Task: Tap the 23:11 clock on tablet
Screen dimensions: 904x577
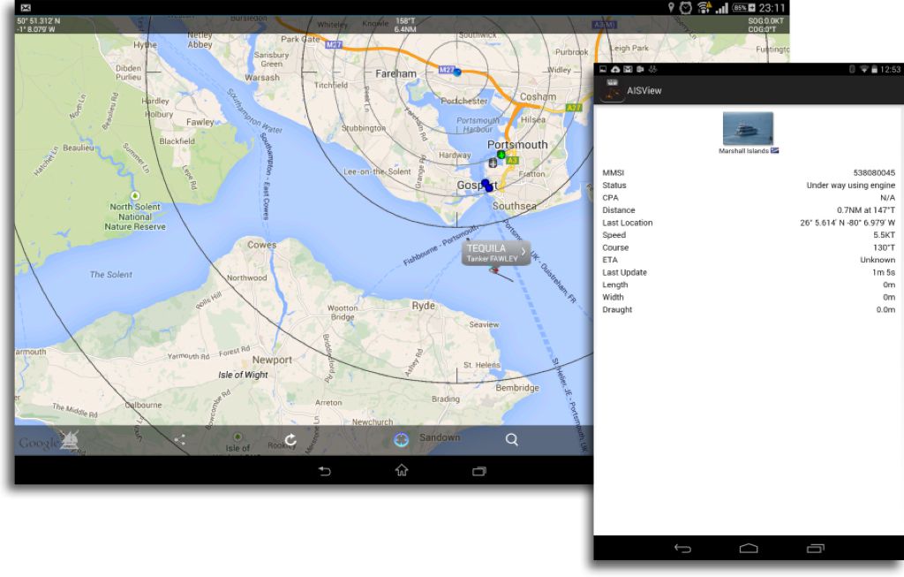Action: pos(772,8)
